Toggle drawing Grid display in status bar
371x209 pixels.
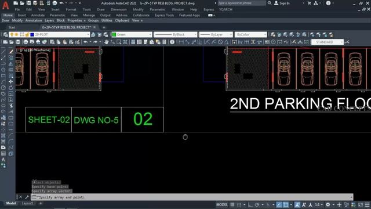(232, 204)
